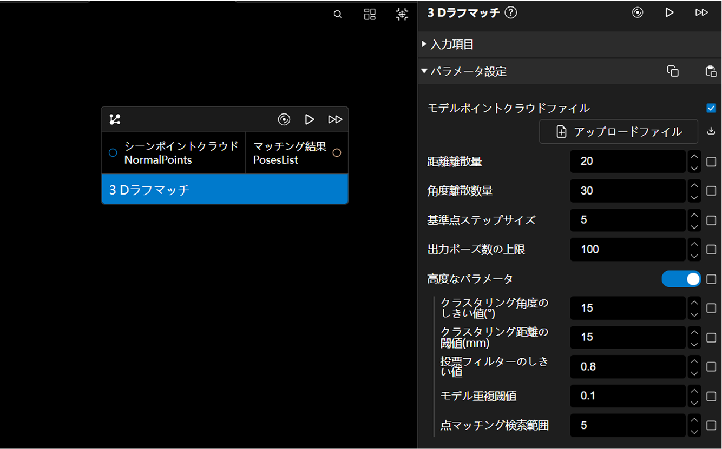Uncheck the モデルポイントクラウドファイル checkbox

click(711, 108)
